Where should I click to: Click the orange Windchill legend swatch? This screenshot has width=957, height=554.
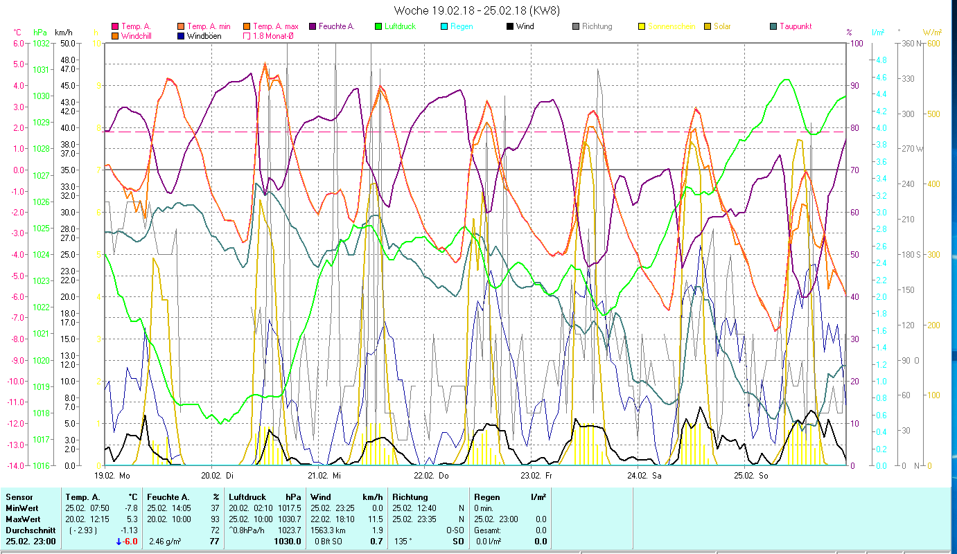115,35
